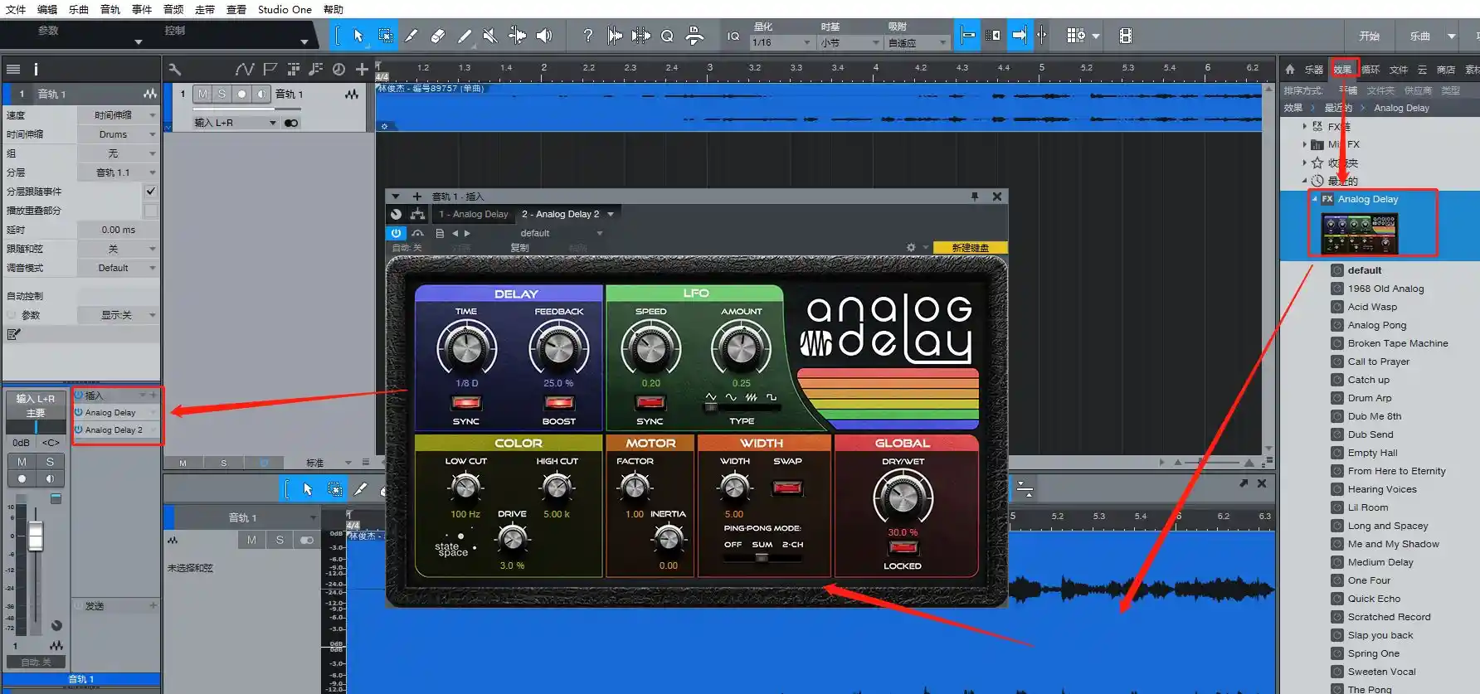The height and width of the screenshot is (694, 1480).
Task: Check the 分层跟随事件 checkbox
Action: [x=151, y=191]
